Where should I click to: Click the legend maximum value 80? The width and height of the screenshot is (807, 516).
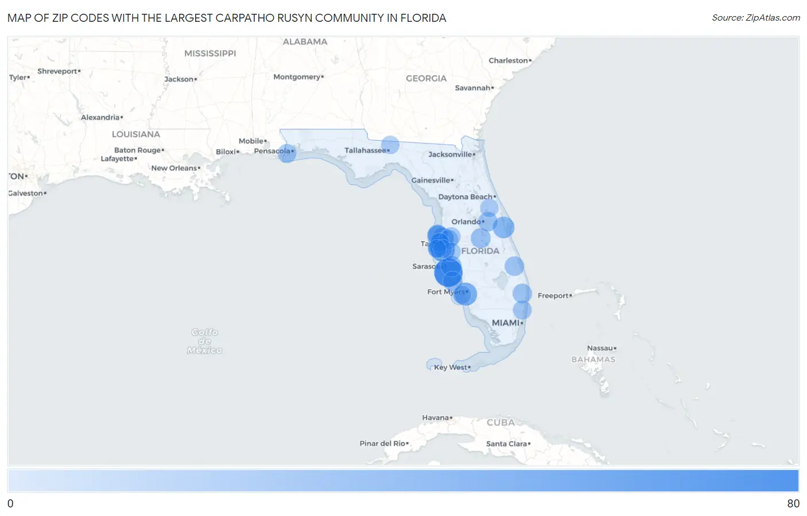[793, 503]
